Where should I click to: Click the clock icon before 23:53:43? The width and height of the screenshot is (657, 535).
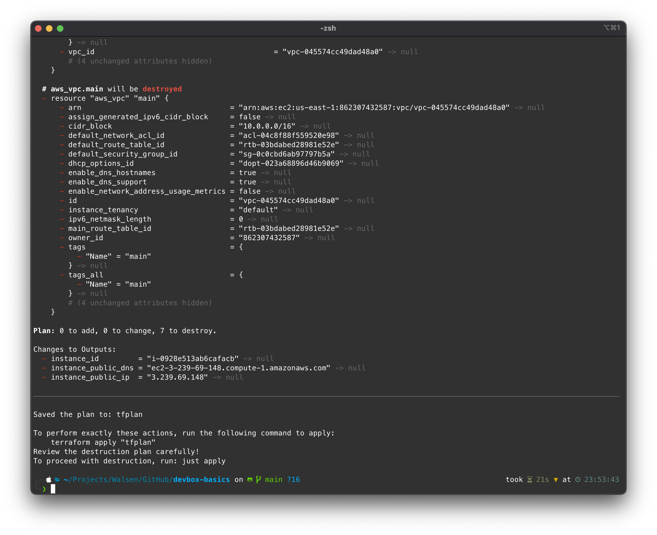[578, 479]
